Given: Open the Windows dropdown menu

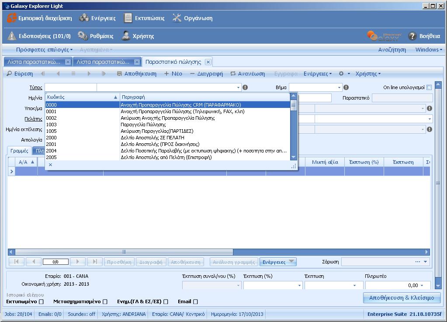Looking at the screenshot, I should point(429,49).
